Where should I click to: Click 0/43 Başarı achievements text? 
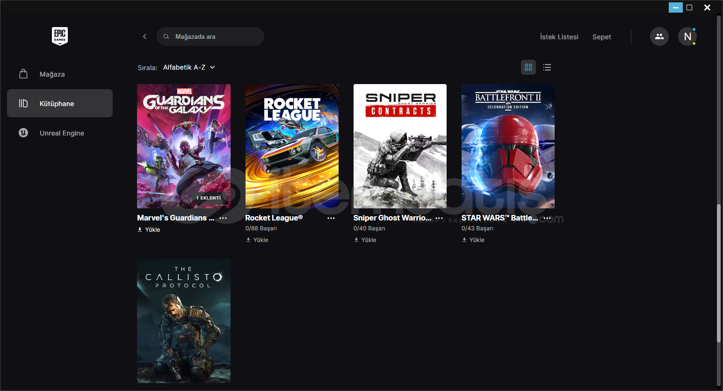477,228
